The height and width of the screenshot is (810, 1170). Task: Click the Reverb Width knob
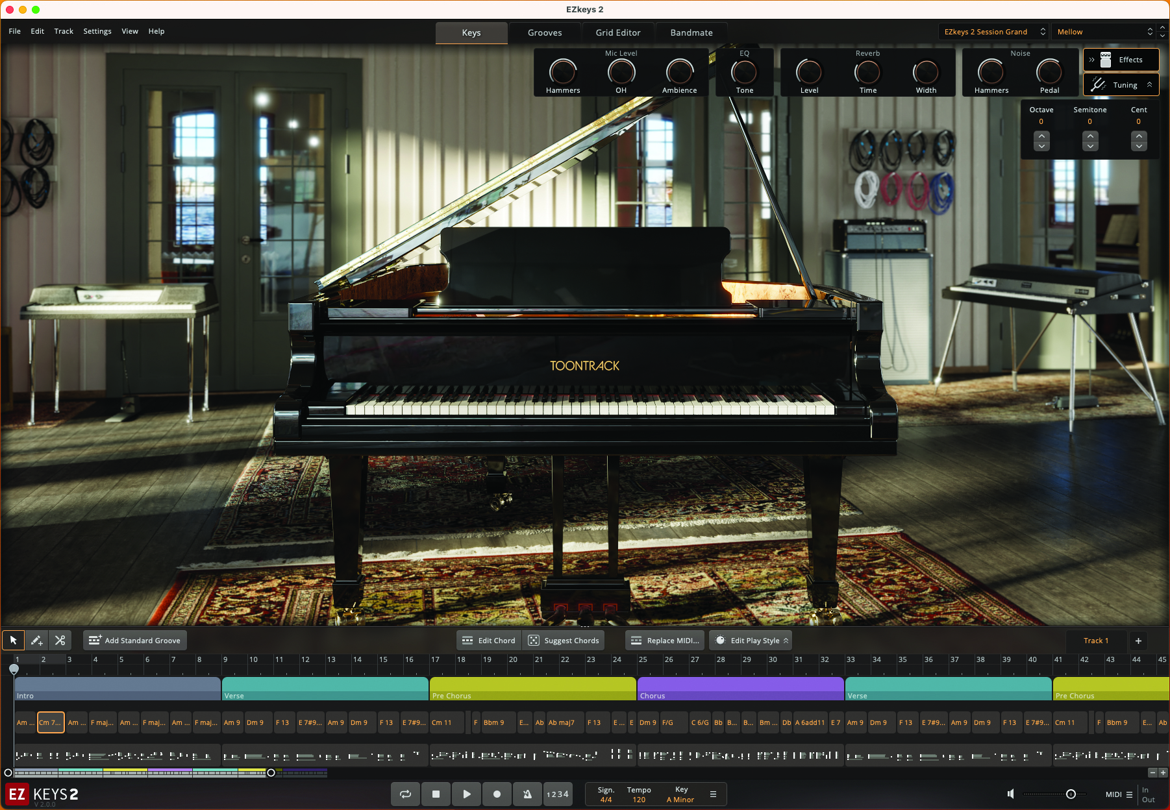coord(927,72)
